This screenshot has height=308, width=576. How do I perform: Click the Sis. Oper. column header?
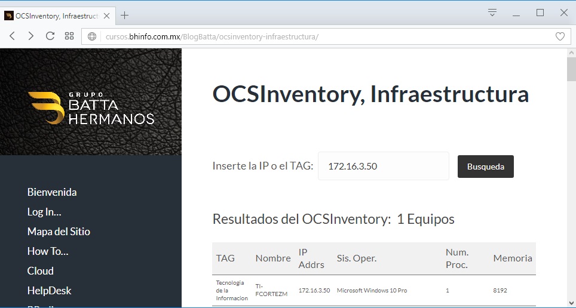point(356,258)
